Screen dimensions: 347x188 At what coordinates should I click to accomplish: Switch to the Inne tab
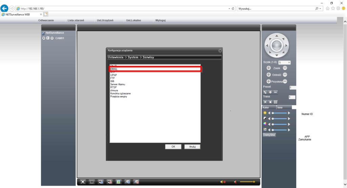pyautogui.click(x=280, y=107)
